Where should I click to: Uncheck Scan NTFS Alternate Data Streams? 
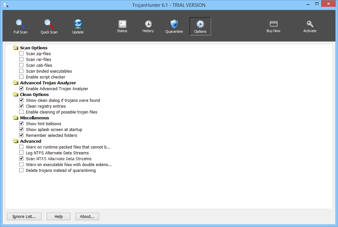pyautogui.click(x=21, y=159)
